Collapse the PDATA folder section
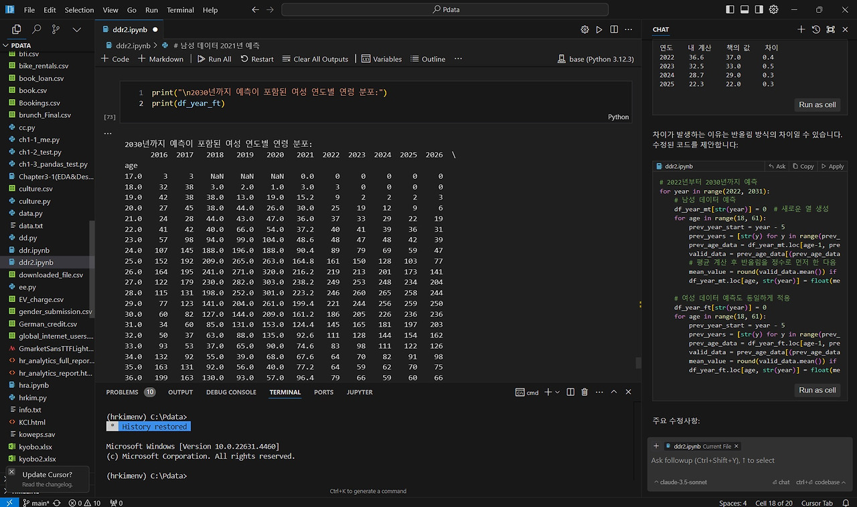 (x=47, y=46)
